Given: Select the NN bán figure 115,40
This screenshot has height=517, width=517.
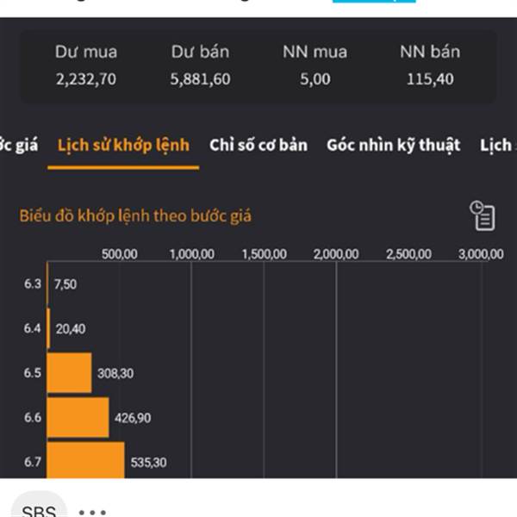Looking at the screenshot, I should tap(430, 80).
